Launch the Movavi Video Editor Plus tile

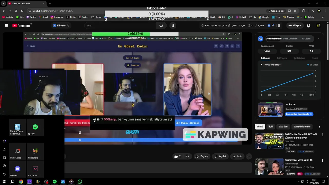pyautogui.click(x=17, y=127)
